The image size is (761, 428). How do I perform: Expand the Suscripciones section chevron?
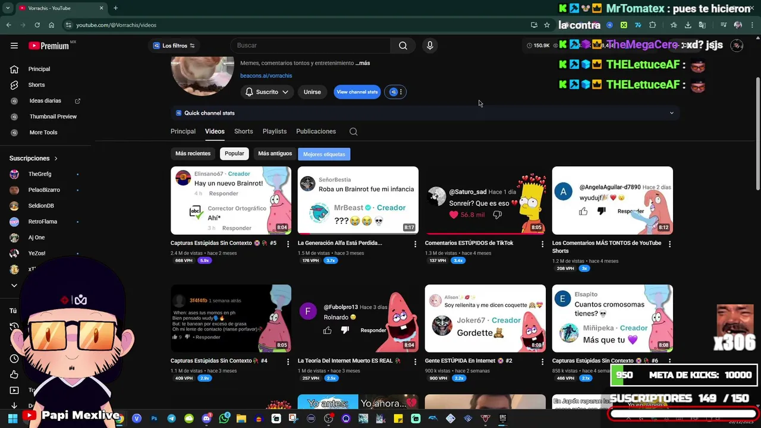pyautogui.click(x=56, y=159)
